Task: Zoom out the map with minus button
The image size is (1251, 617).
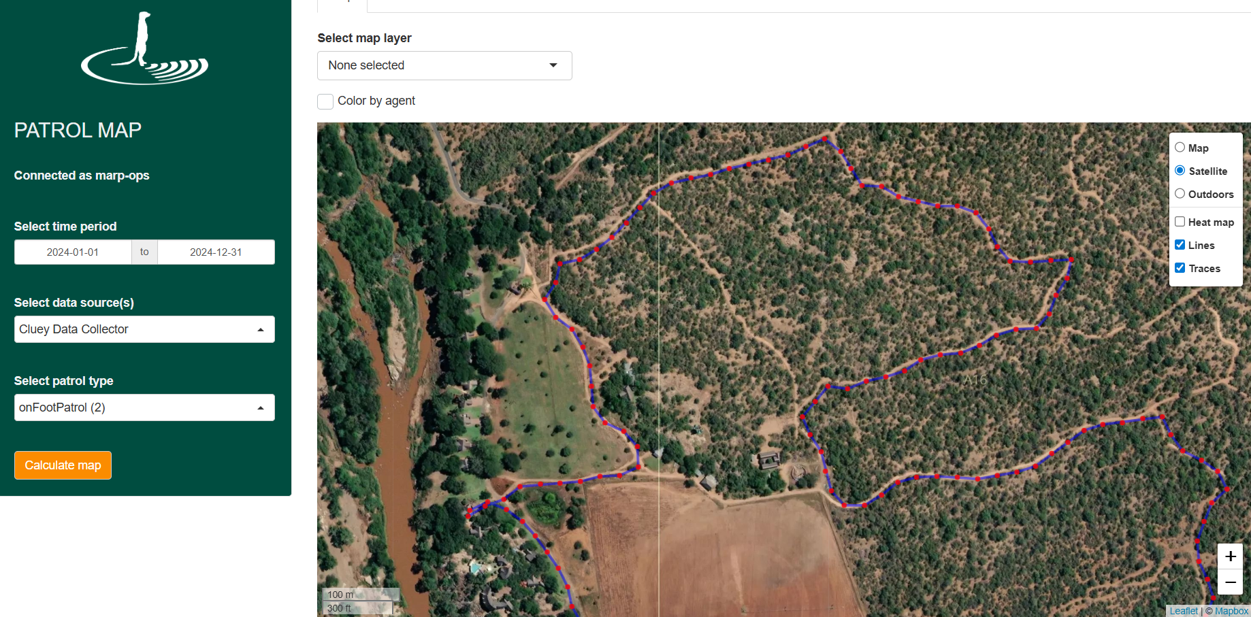Action: point(1230,582)
